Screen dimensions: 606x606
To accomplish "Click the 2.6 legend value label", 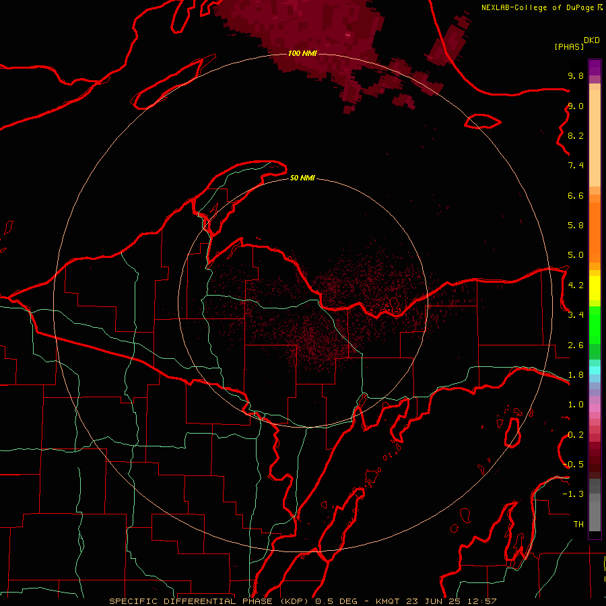I will [x=576, y=345].
